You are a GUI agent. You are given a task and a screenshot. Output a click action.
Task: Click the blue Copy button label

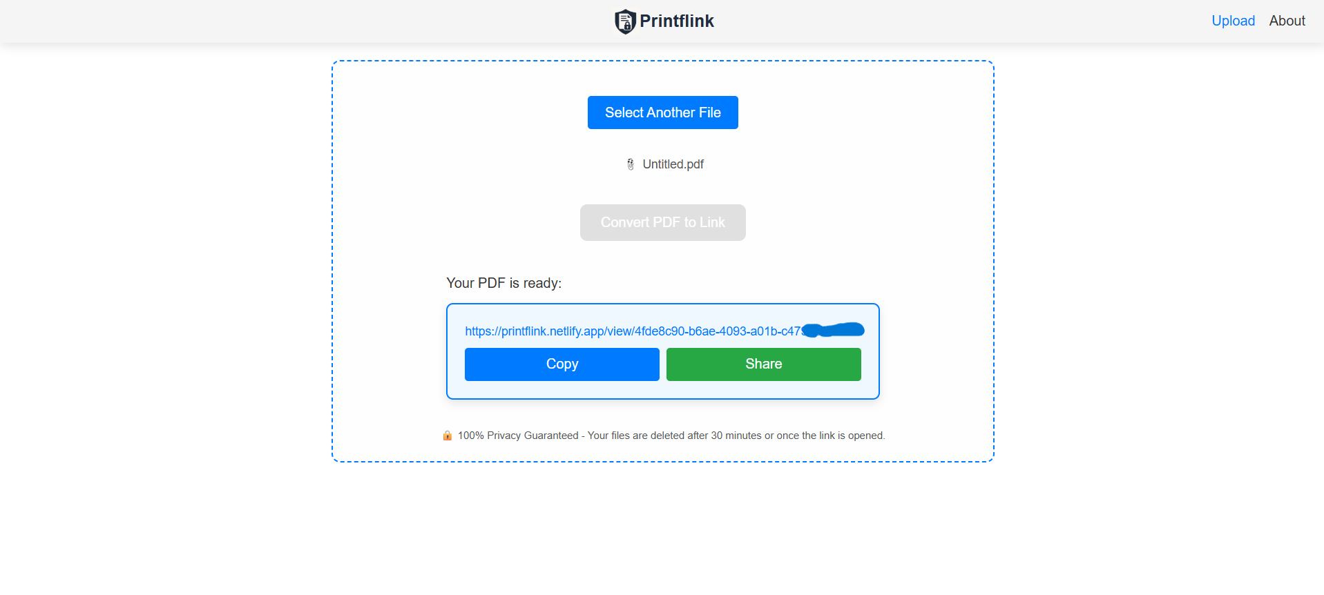point(562,364)
